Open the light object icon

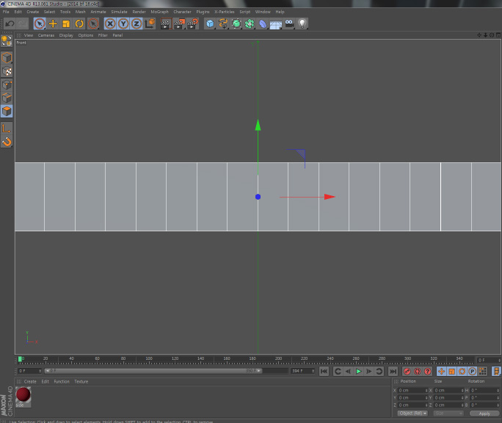coord(302,23)
